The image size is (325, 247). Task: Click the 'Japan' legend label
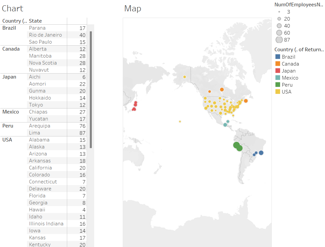point(288,71)
